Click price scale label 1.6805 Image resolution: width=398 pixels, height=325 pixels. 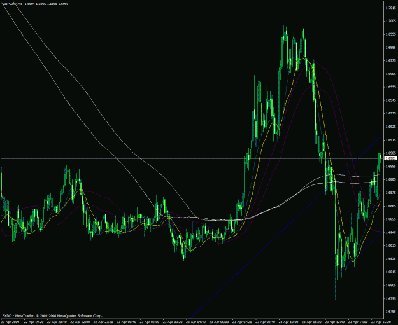(390, 285)
